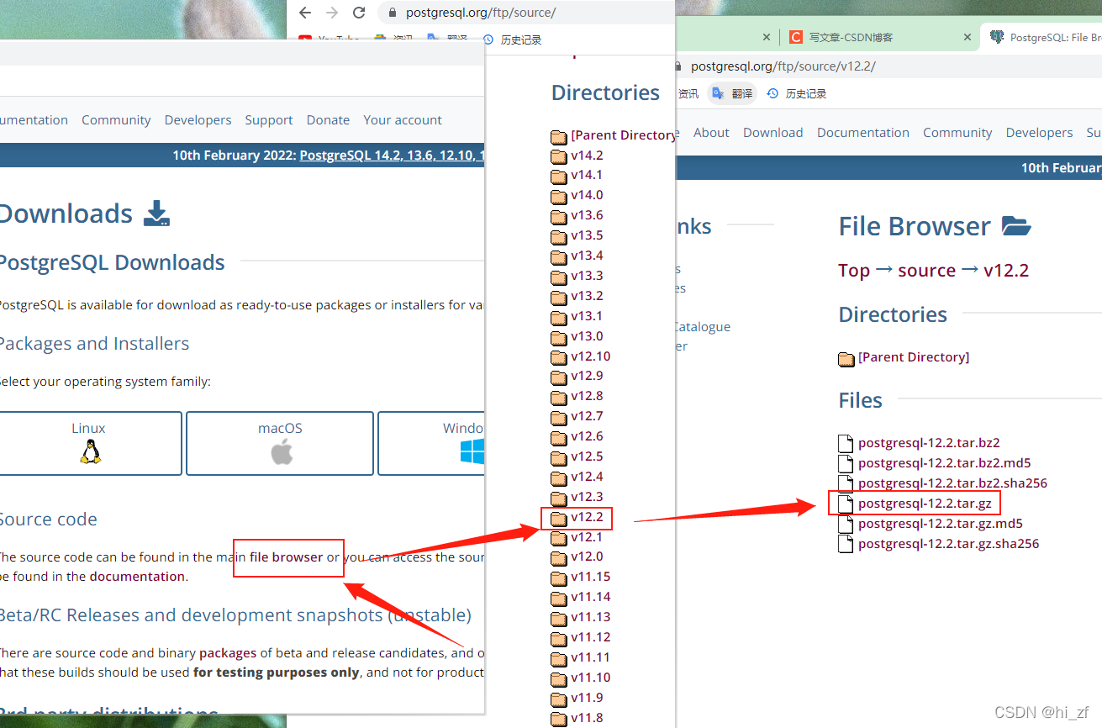Click the padlock icon beside postgresql.org/ftp/source/
The height and width of the screenshot is (728, 1102).
point(392,13)
